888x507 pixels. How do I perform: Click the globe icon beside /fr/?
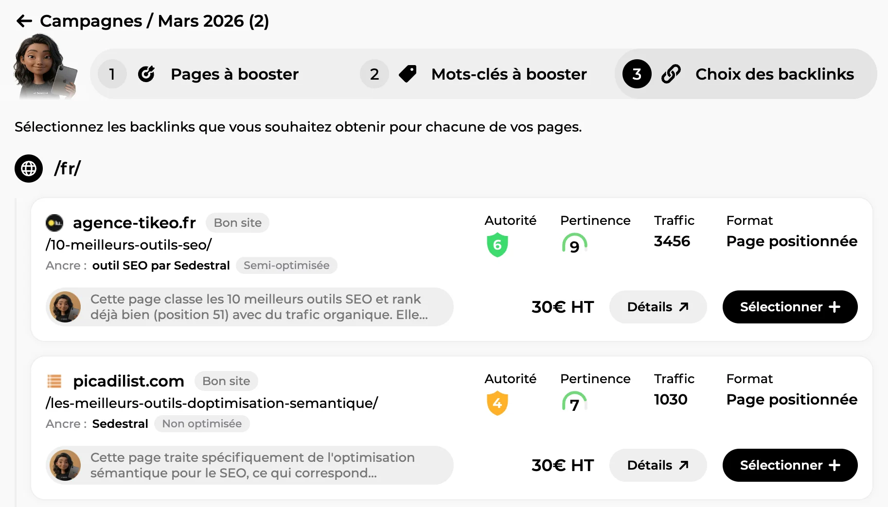(x=29, y=169)
